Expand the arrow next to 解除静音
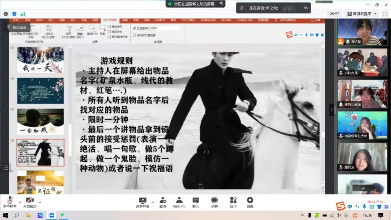Viewport: 391px width, 220px height. pyautogui.click(x=20, y=202)
